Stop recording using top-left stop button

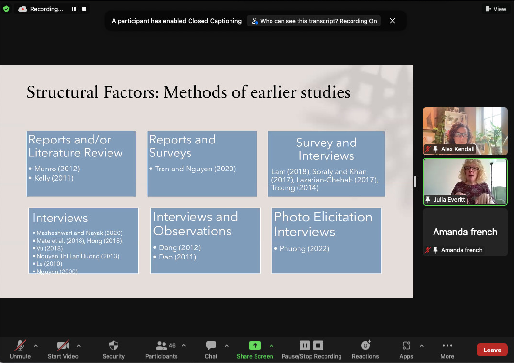(84, 9)
